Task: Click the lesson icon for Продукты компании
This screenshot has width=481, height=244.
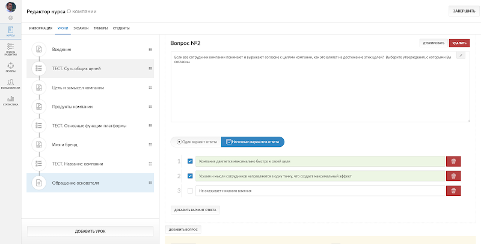Action: [39, 106]
